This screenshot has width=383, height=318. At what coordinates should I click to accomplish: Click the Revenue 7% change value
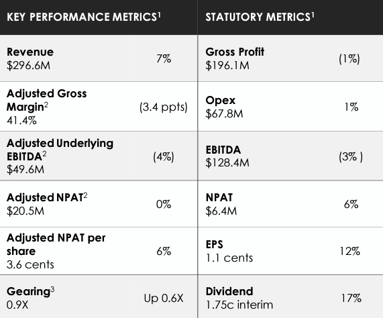point(164,58)
